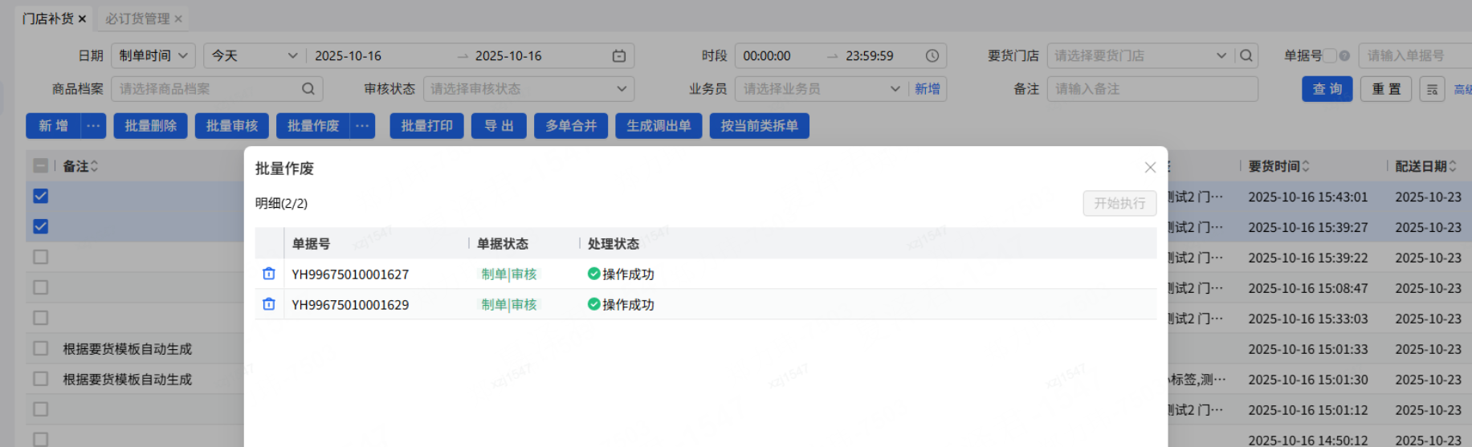Click 批量打印 button
The height and width of the screenshot is (447, 1472).
pos(426,126)
